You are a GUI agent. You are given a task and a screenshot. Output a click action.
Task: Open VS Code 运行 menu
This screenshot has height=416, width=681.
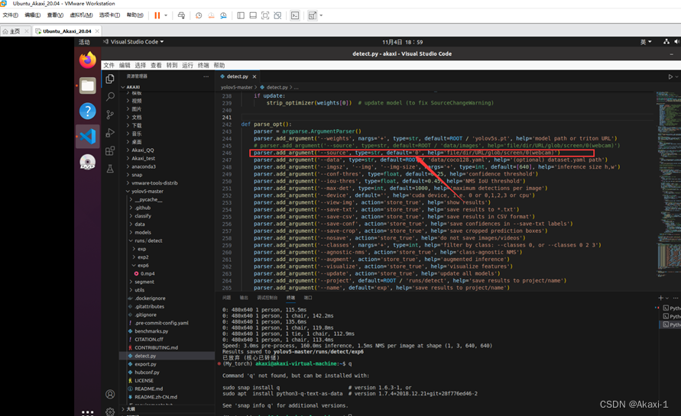[x=187, y=66]
